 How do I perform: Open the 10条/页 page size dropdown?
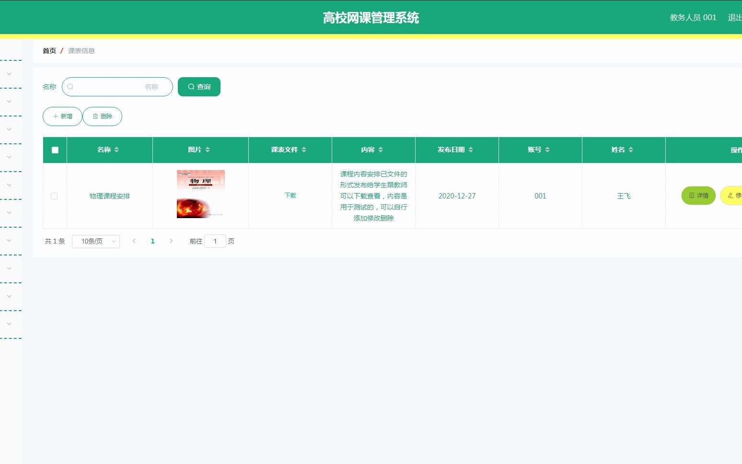(x=95, y=241)
